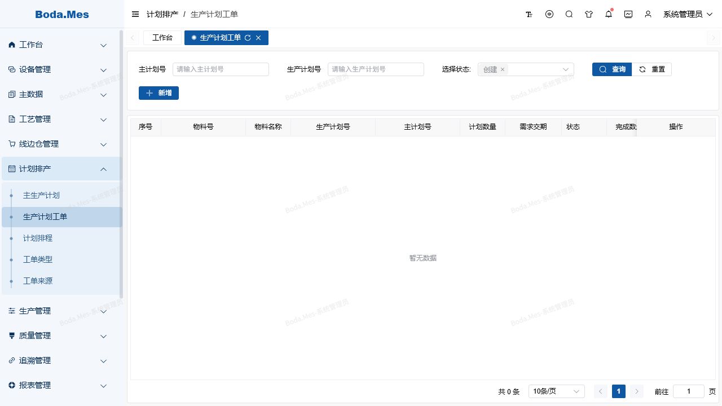Open the 选择状态 dropdown arrow
Viewport: 722px width, 406px height.
coord(566,69)
